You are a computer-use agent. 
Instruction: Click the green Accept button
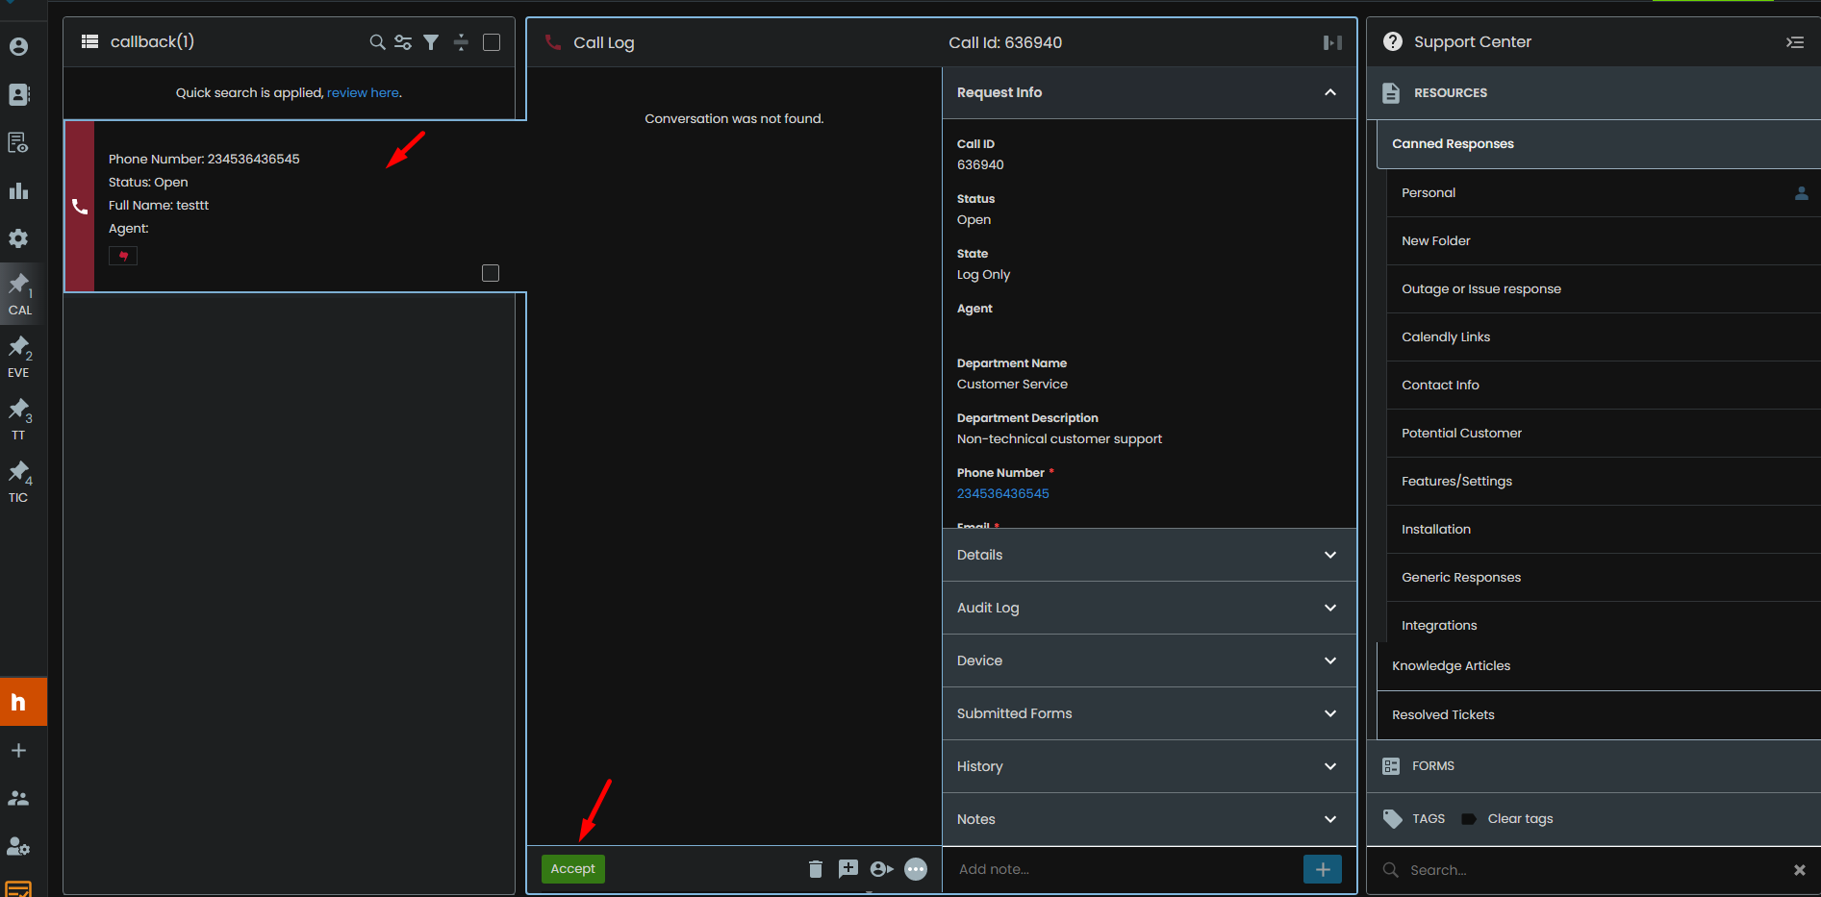[x=572, y=869]
